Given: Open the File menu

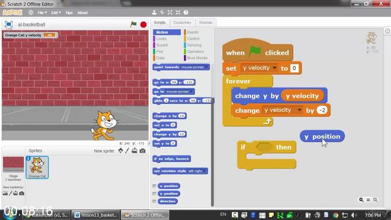Looking at the screenshot, I should pos(42,12).
